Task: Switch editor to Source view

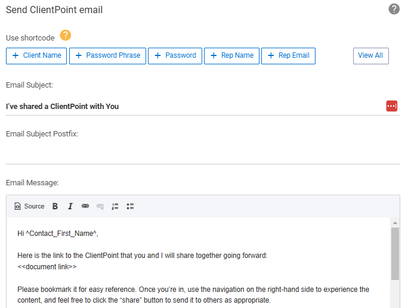Action: 29,206
